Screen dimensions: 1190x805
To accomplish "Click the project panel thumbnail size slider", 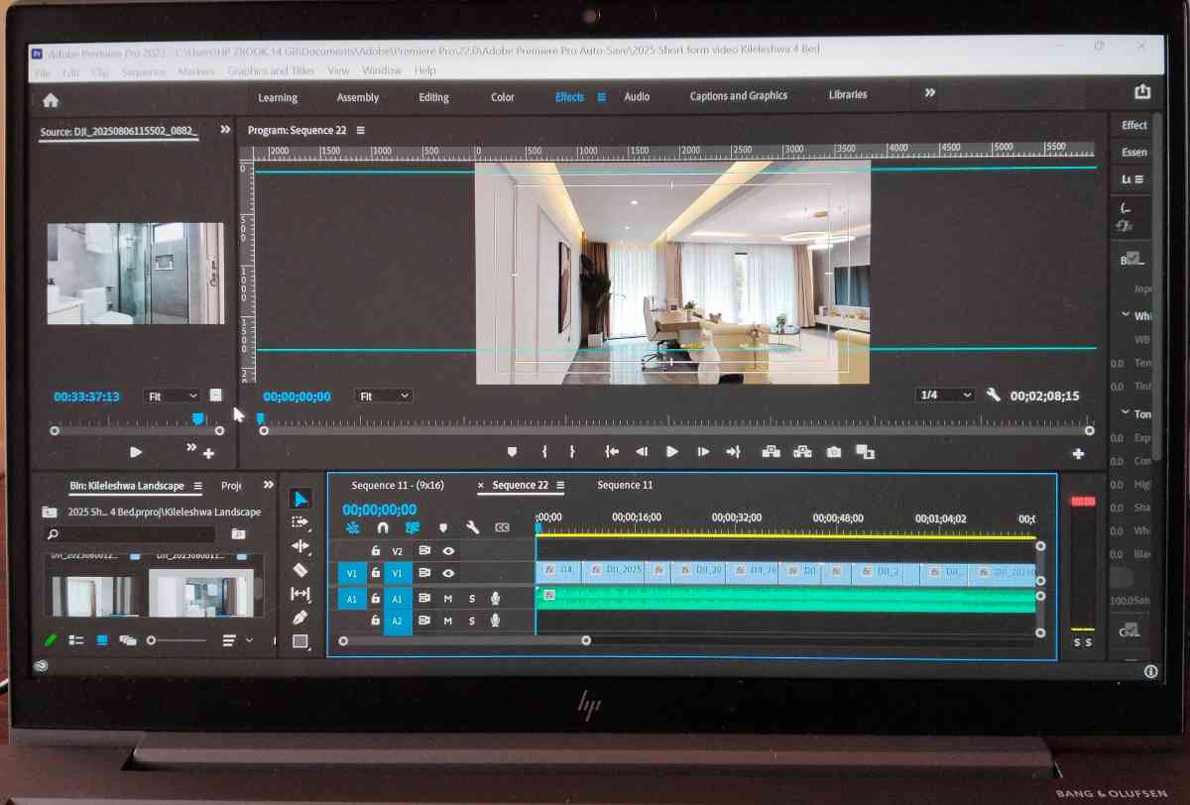I will [x=152, y=641].
